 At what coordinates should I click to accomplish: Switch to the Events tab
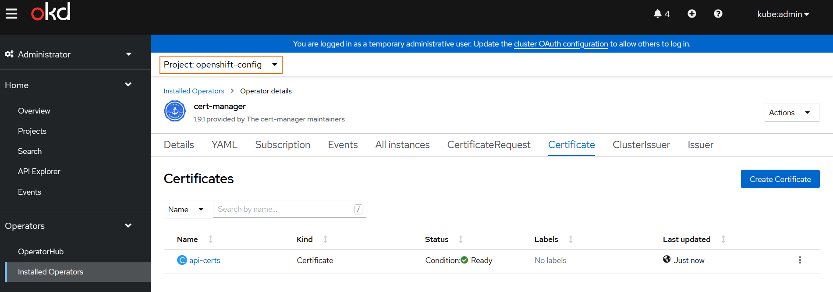343,145
